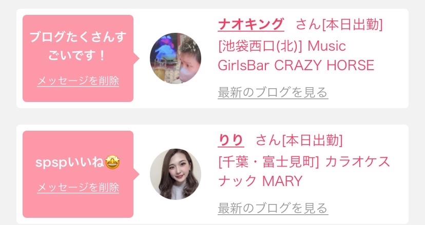Open りり's profile name link
The width and height of the screenshot is (425, 225).
coord(231,140)
